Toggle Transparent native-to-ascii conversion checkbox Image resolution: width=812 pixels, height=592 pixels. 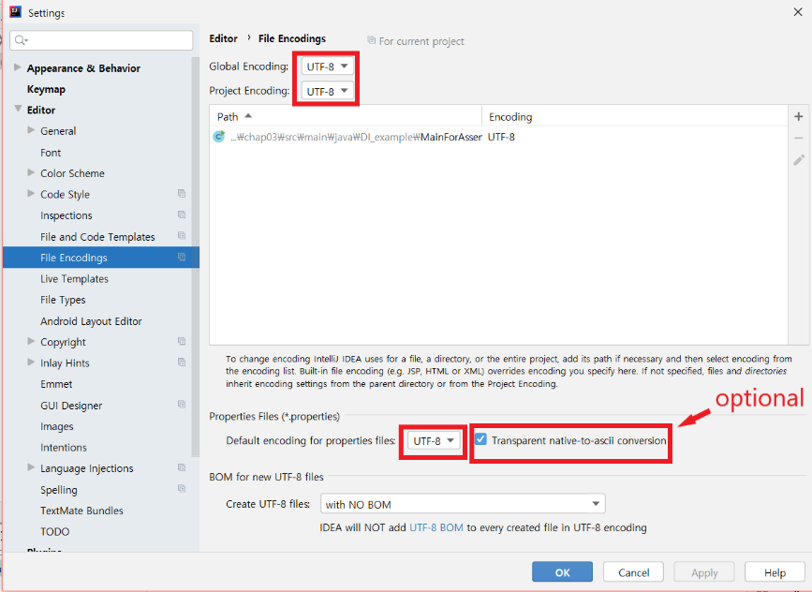(480, 439)
